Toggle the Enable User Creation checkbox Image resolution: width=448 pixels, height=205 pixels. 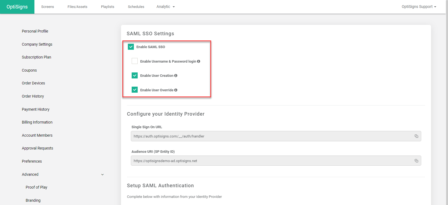point(135,75)
